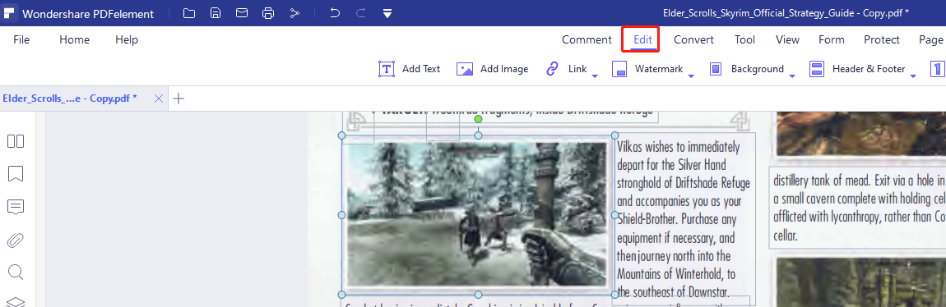The height and width of the screenshot is (307, 946).
Task: Click the Bates number icon at toolbar end
Action: point(938,69)
